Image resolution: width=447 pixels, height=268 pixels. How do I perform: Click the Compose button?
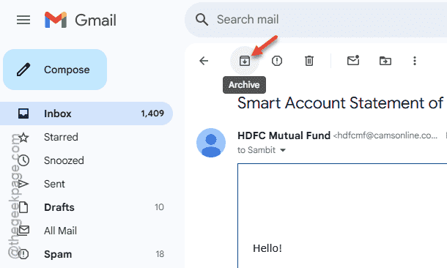[55, 70]
